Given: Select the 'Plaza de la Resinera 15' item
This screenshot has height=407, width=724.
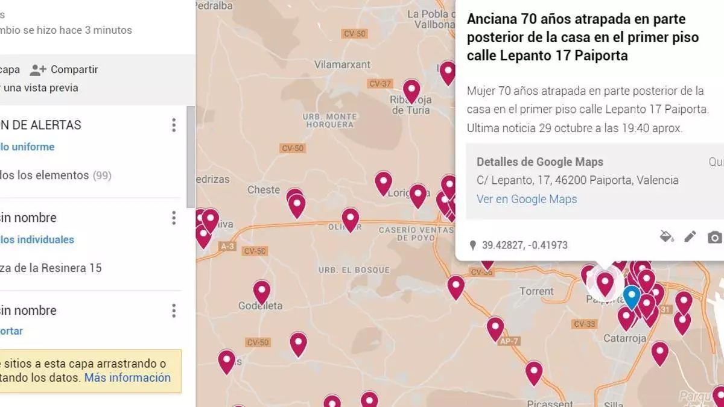Looking at the screenshot, I should point(51,268).
